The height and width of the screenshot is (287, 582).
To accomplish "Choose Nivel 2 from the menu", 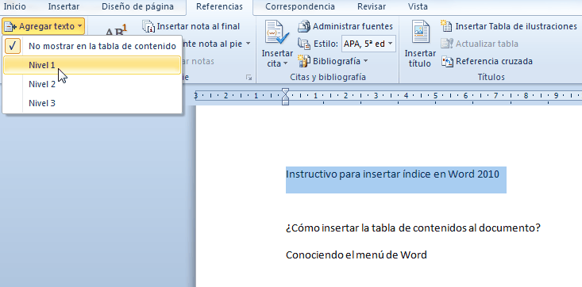I will (x=91, y=84).
